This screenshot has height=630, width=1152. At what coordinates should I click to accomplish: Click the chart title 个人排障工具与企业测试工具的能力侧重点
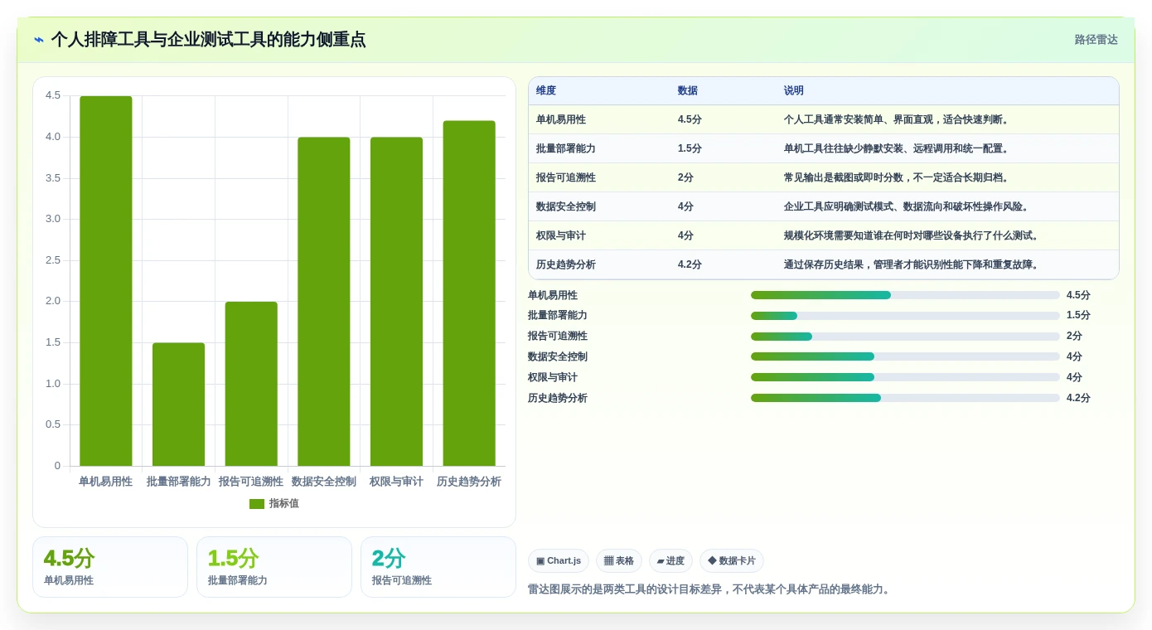[x=208, y=40]
